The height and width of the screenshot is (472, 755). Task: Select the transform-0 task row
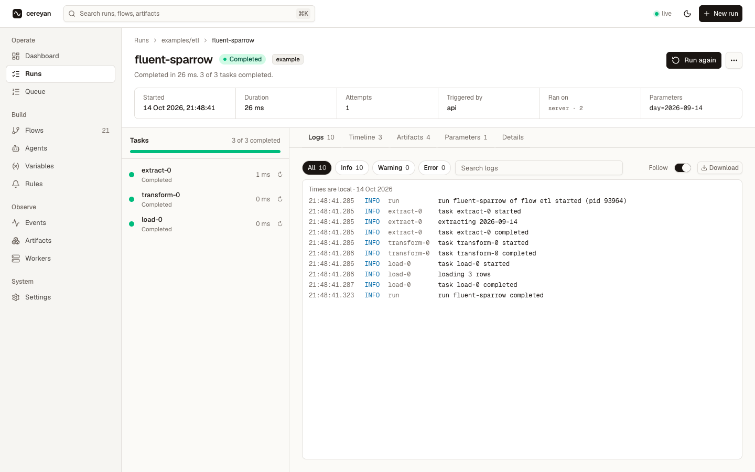[x=206, y=199]
